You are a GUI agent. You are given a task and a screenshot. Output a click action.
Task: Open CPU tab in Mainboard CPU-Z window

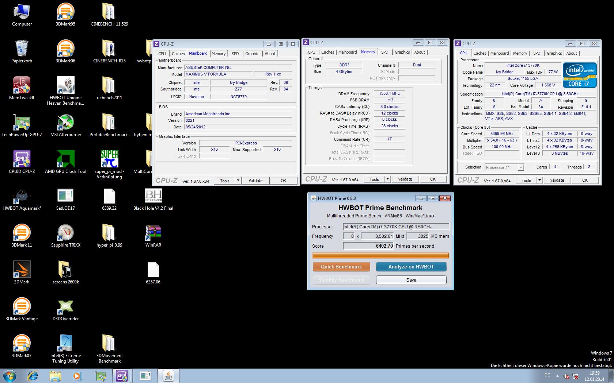coord(162,54)
